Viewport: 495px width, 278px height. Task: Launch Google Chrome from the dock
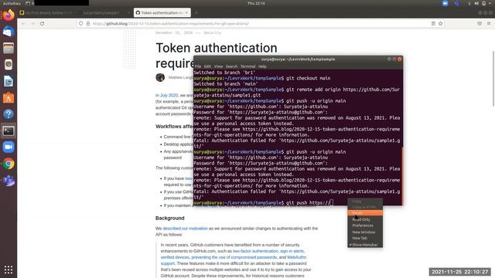click(x=9, y=164)
